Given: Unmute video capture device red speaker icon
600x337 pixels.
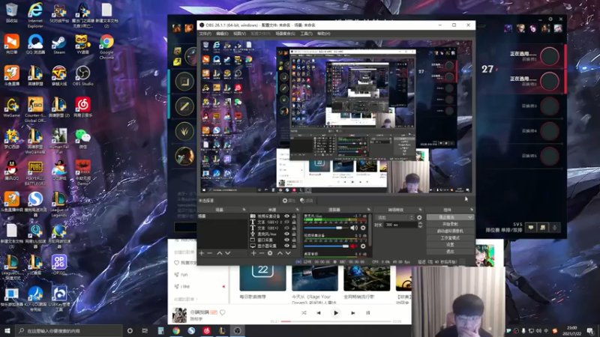Looking at the screenshot, I should pos(353,246).
